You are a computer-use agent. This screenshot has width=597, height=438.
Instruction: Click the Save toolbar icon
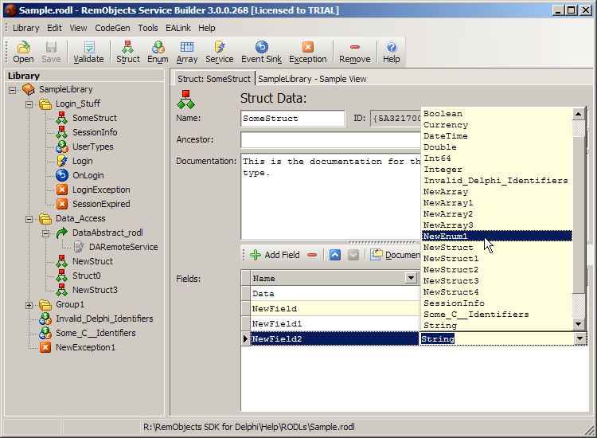[51, 52]
